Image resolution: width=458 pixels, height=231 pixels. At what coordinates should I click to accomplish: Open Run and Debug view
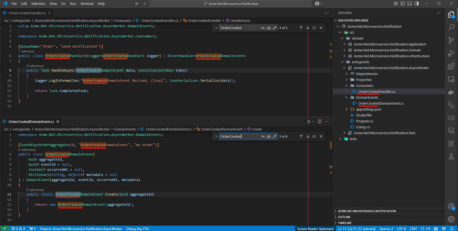[451, 53]
